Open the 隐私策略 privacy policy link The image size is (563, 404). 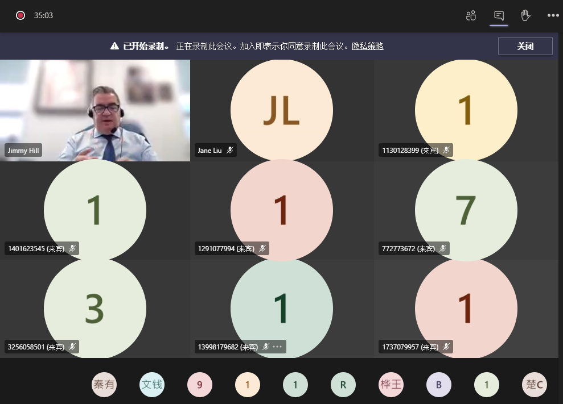(367, 46)
